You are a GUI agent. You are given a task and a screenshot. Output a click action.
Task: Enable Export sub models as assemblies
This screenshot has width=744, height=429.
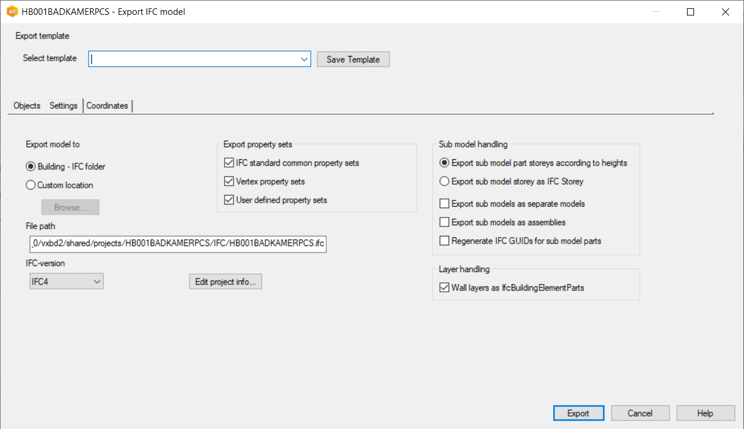pos(444,222)
